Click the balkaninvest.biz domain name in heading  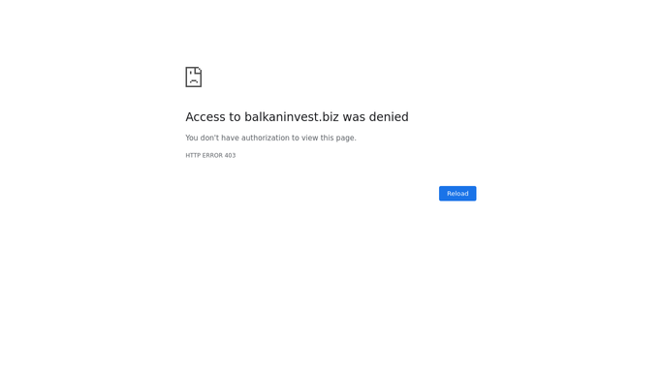(x=292, y=117)
